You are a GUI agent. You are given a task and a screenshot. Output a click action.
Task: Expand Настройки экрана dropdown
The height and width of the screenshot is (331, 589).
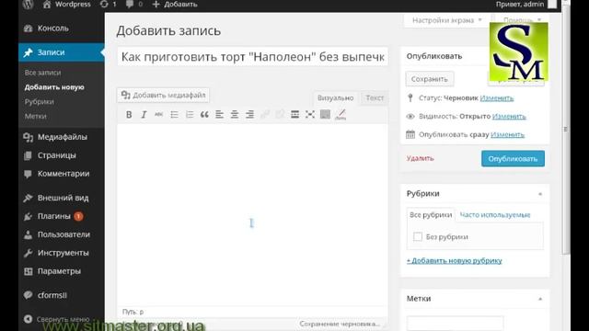[446, 20]
